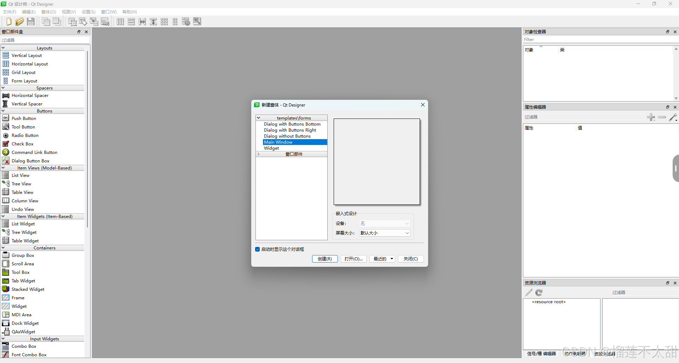679x363 pixels.
Task: Open the 屏幕大小 dropdown
Action: coord(385,233)
